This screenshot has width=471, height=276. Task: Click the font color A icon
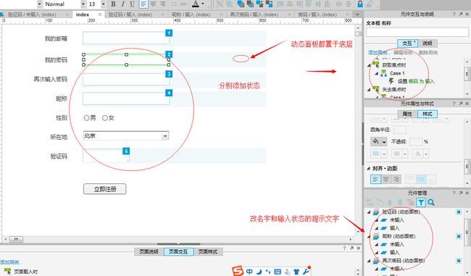coord(196,4)
